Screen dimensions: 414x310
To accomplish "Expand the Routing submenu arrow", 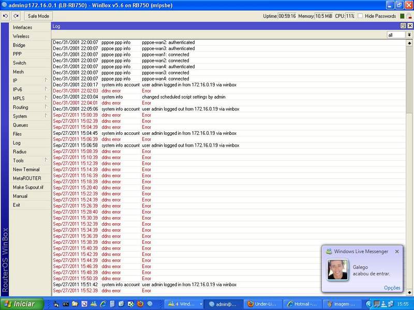I will [x=46, y=107].
